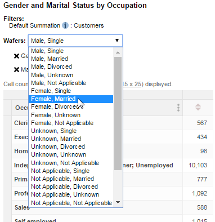Screen dimensions: 215x222
Task: Pick Female, Unknown option
Action: pos(71,115)
